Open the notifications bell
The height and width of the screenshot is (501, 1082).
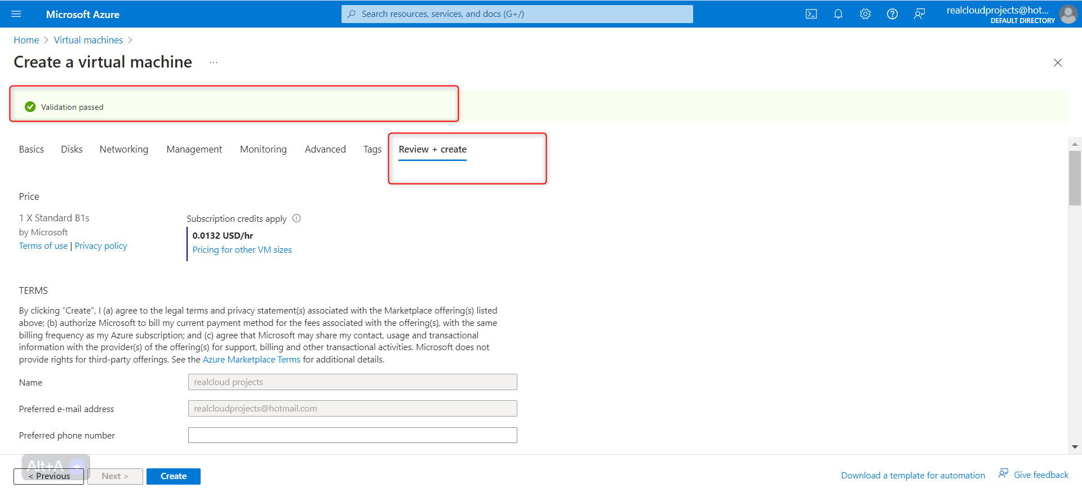(x=838, y=14)
